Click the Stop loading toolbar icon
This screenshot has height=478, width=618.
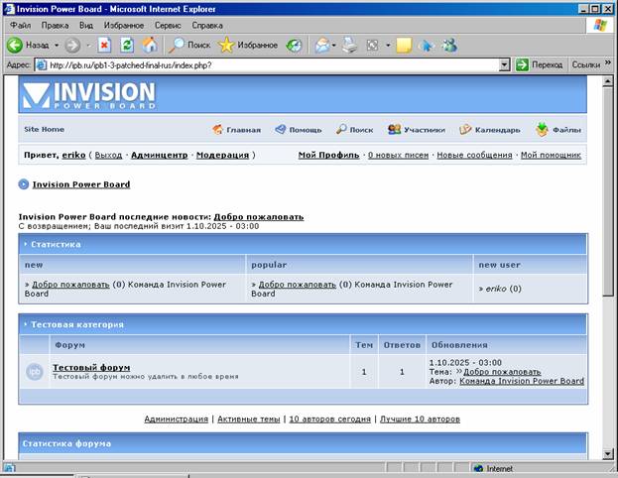tap(104, 45)
